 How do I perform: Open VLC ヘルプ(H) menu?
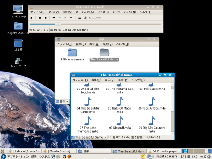[x=146, y=12]
